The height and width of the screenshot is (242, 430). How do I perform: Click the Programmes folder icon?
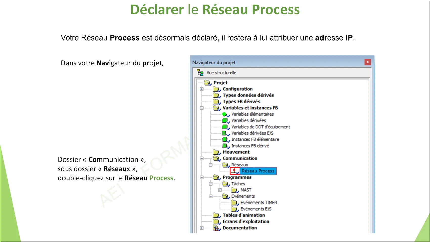[217, 177]
